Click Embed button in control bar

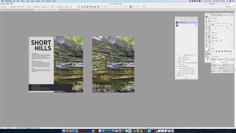[x=29, y=7]
